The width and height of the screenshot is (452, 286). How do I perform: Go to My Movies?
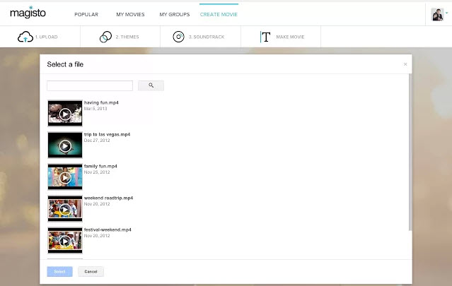point(130,14)
